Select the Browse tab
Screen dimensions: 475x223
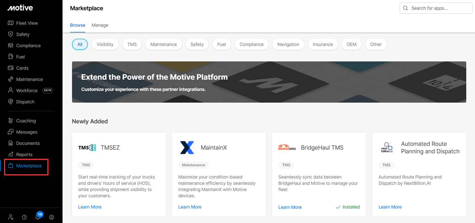[x=78, y=25]
